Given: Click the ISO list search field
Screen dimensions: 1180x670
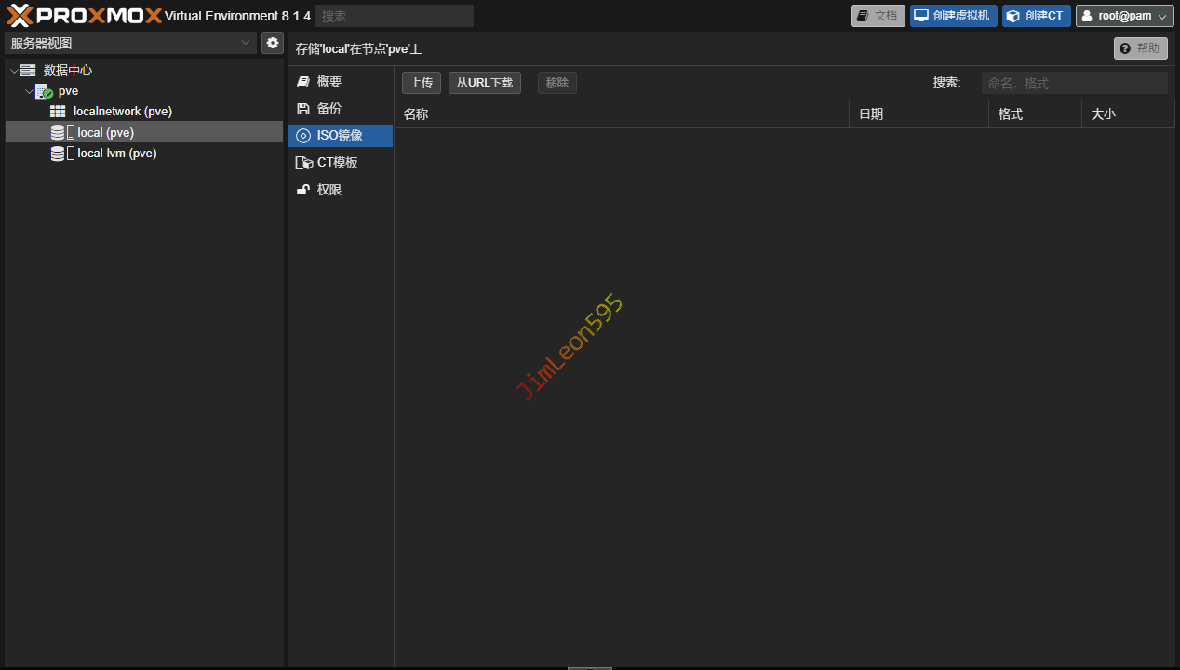Looking at the screenshot, I should 1074,83.
